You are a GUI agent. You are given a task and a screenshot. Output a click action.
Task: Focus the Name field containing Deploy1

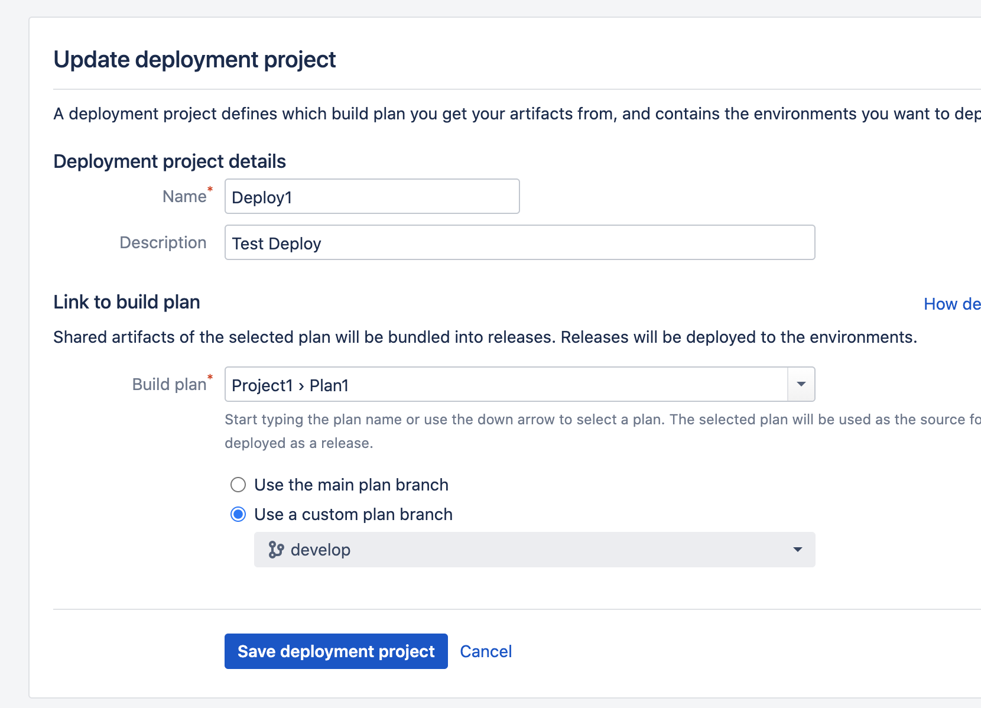click(x=372, y=196)
